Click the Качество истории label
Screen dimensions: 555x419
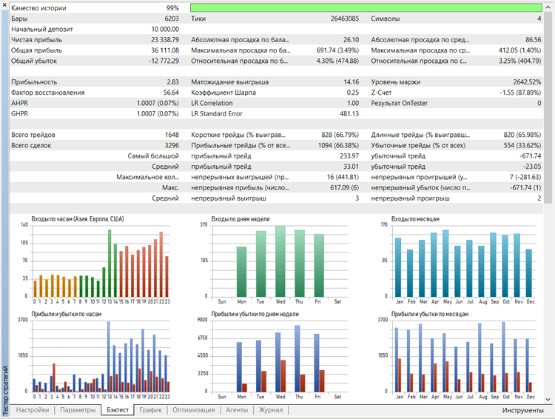pos(38,8)
